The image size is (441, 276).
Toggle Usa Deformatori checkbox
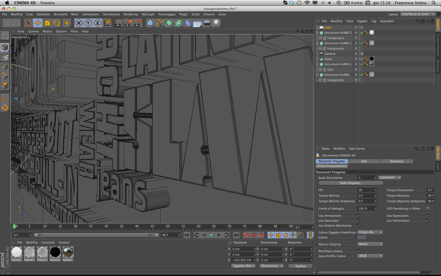[x=428, y=221]
